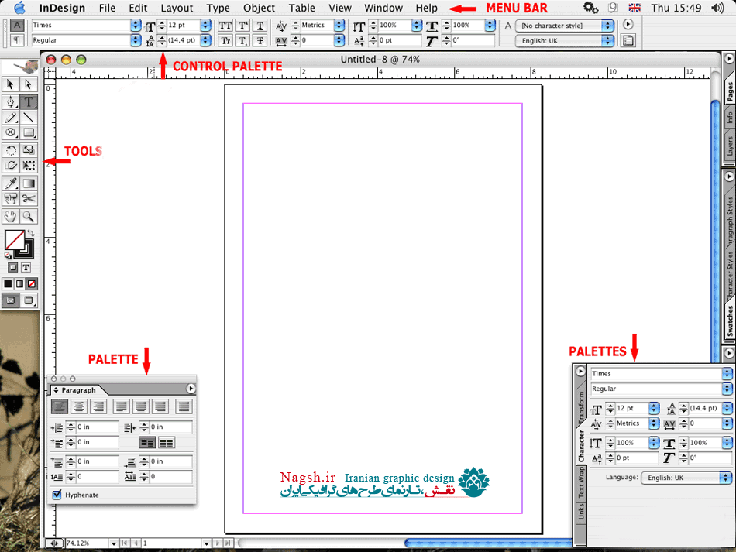Click the Superscript button in Control palette
Screen dimensions: 736x552
tap(242, 26)
